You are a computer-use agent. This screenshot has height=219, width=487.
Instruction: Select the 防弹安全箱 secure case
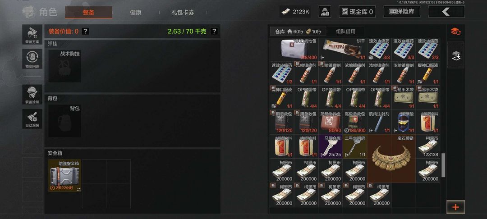pos(64,176)
